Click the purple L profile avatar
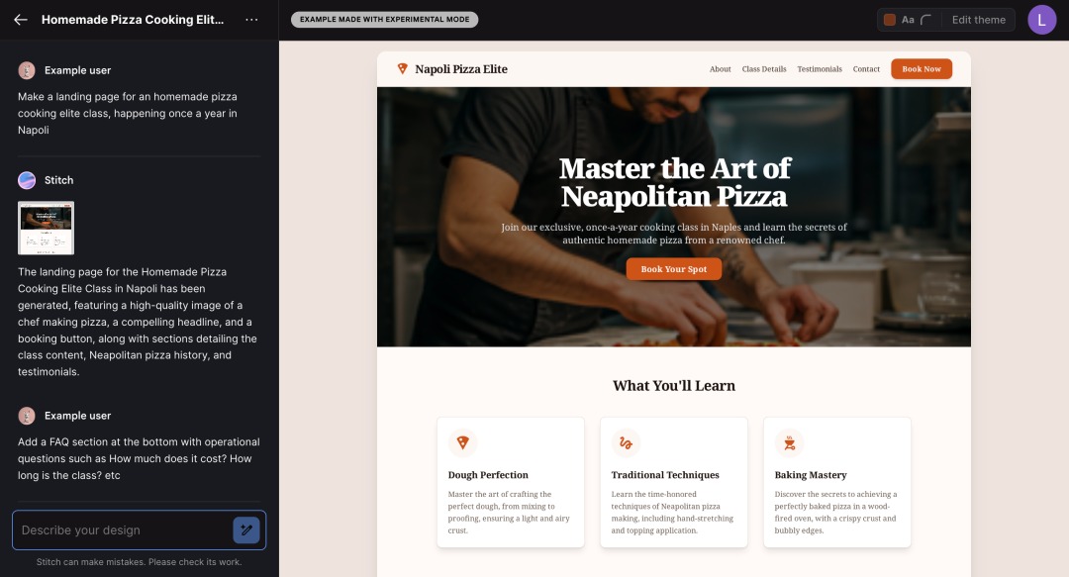 click(1041, 20)
